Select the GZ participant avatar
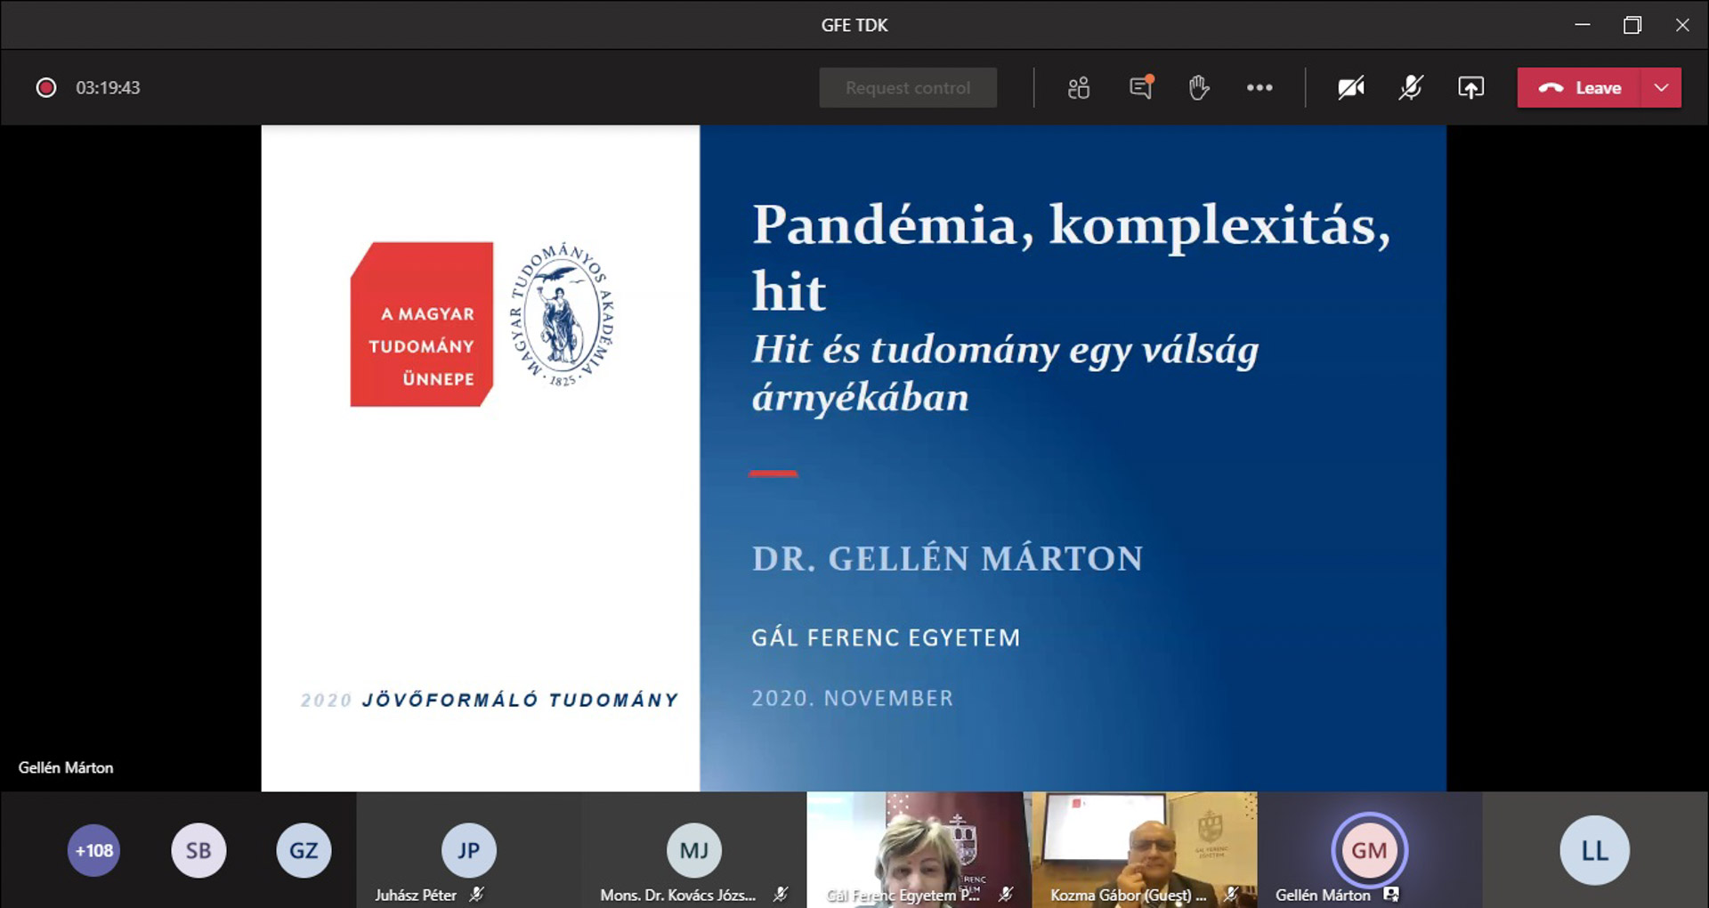Viewport: 1709px width, 908px height. click(x=304, y=850)
